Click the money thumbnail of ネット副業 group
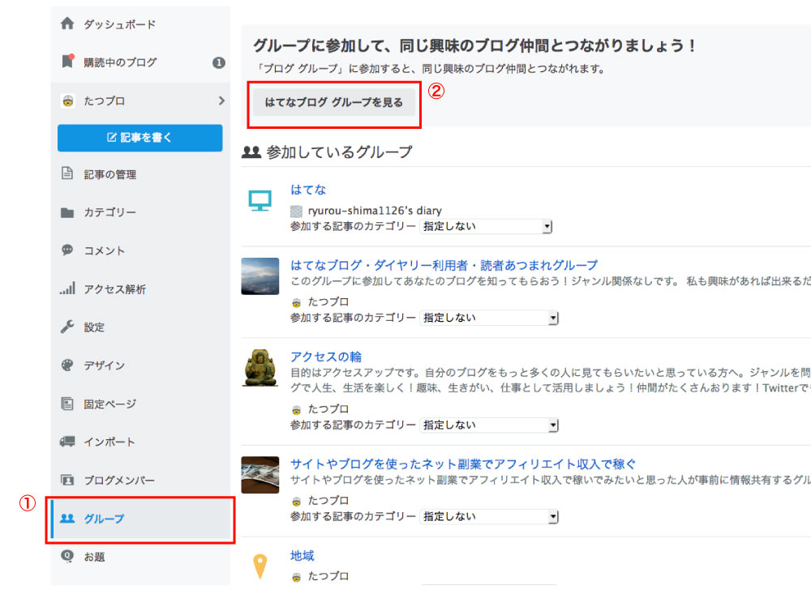Screen dimensions: 811x590 (260, 475)
